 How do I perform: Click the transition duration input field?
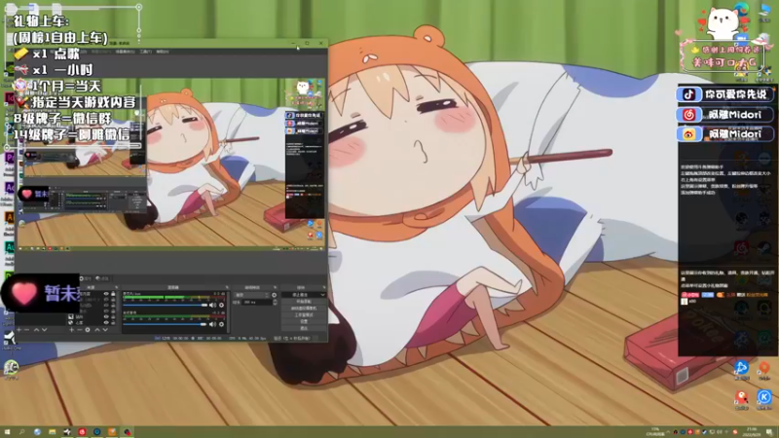coord(257,303)
